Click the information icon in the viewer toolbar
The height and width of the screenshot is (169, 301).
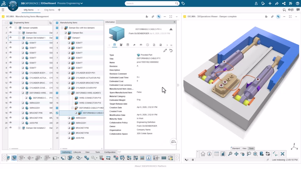coord(209,154)
